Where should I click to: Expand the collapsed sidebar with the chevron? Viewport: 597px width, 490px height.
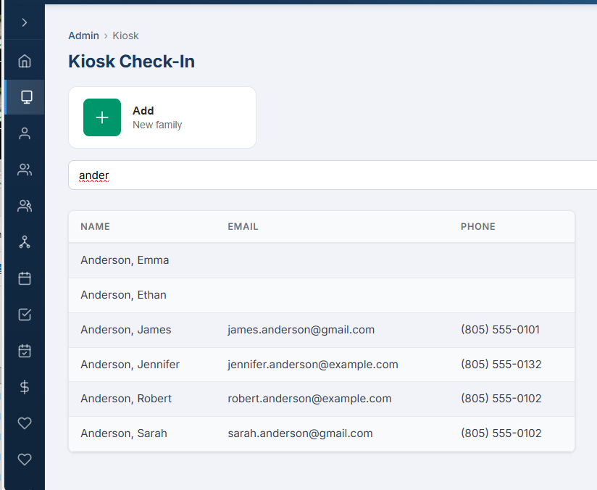(x=25, y=21)
